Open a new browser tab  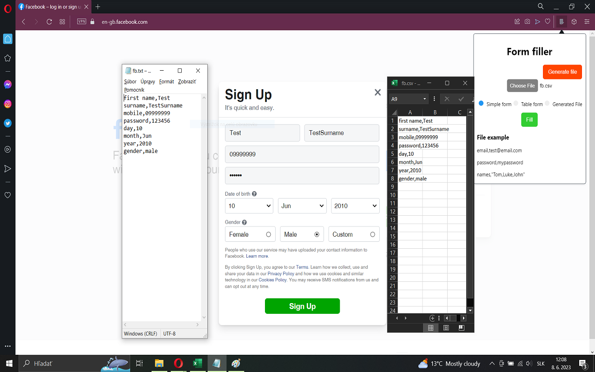tap(98, 7)
